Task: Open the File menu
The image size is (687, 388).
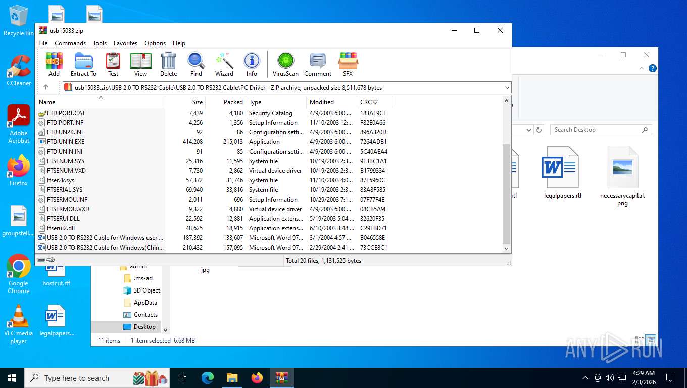Action: tap(43, 43)
